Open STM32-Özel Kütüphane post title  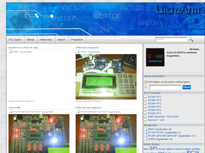tap(87, 48)
